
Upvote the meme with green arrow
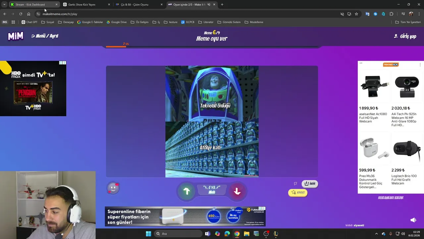point(186,191)
